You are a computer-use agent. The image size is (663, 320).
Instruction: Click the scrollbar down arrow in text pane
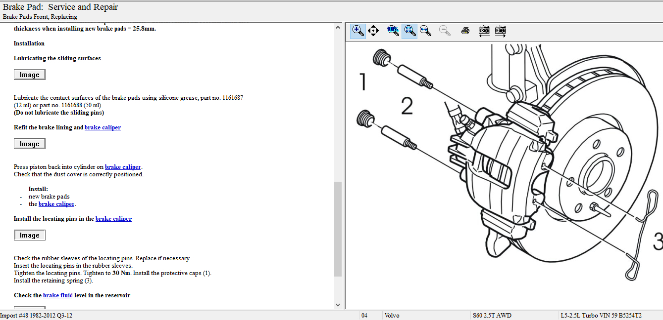coord(338,305)
